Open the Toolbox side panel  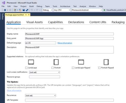(3, 16)
